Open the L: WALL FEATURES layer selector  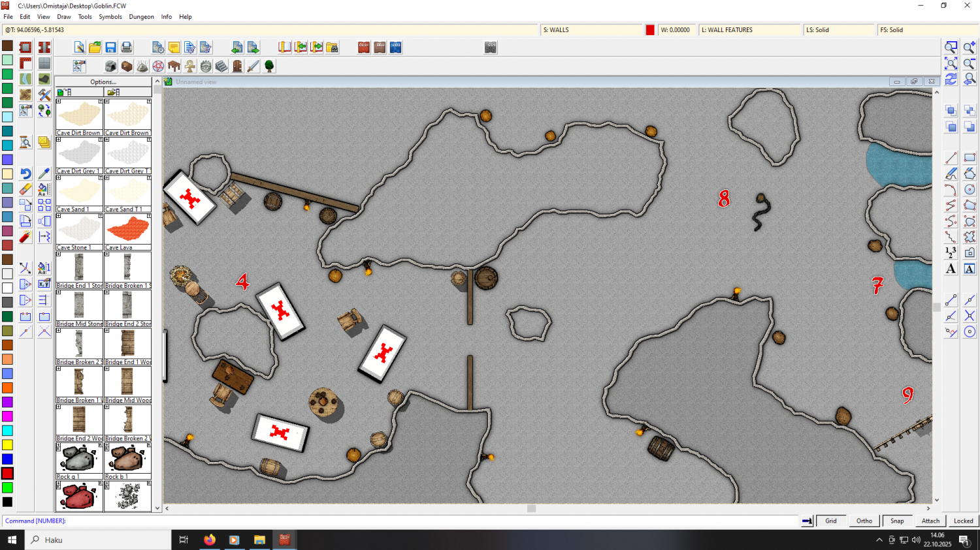click(749, 30)
